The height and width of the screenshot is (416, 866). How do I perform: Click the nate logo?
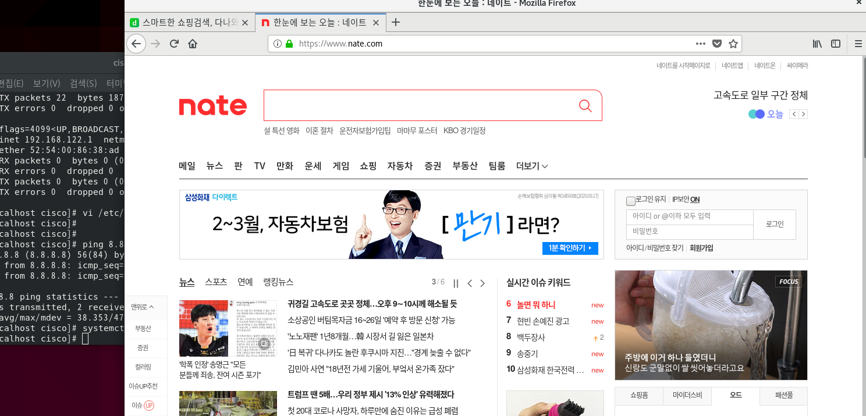click(213, 106)
